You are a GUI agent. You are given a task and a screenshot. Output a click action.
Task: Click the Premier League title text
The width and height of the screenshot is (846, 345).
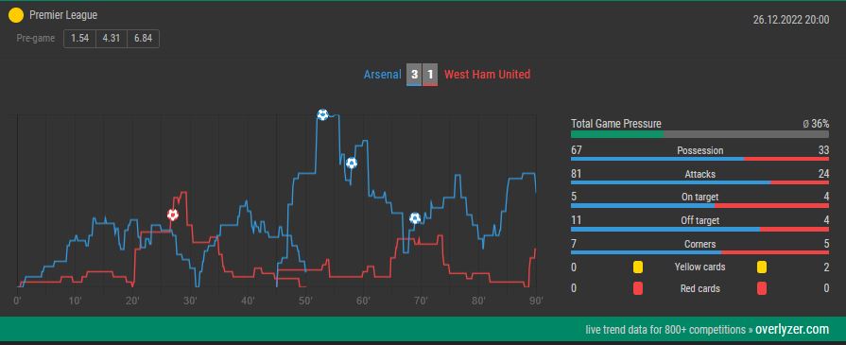tap(63, 15)
